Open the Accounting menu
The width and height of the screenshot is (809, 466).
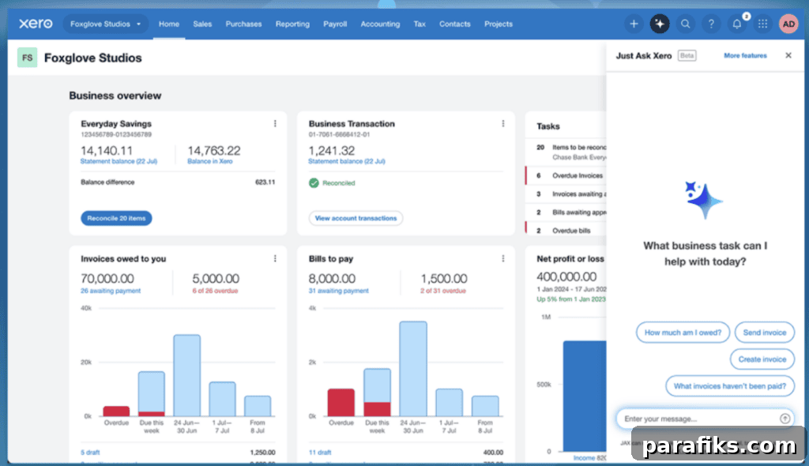pos(380,24)
